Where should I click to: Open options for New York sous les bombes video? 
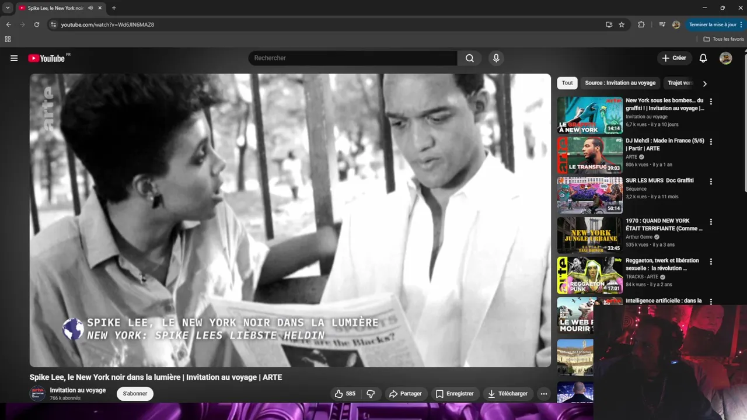(x=711, y=101)
